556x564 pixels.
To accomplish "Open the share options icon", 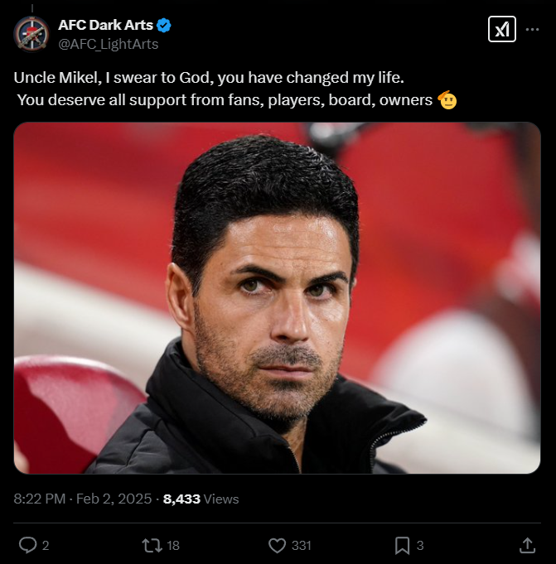I will (527, 545).
